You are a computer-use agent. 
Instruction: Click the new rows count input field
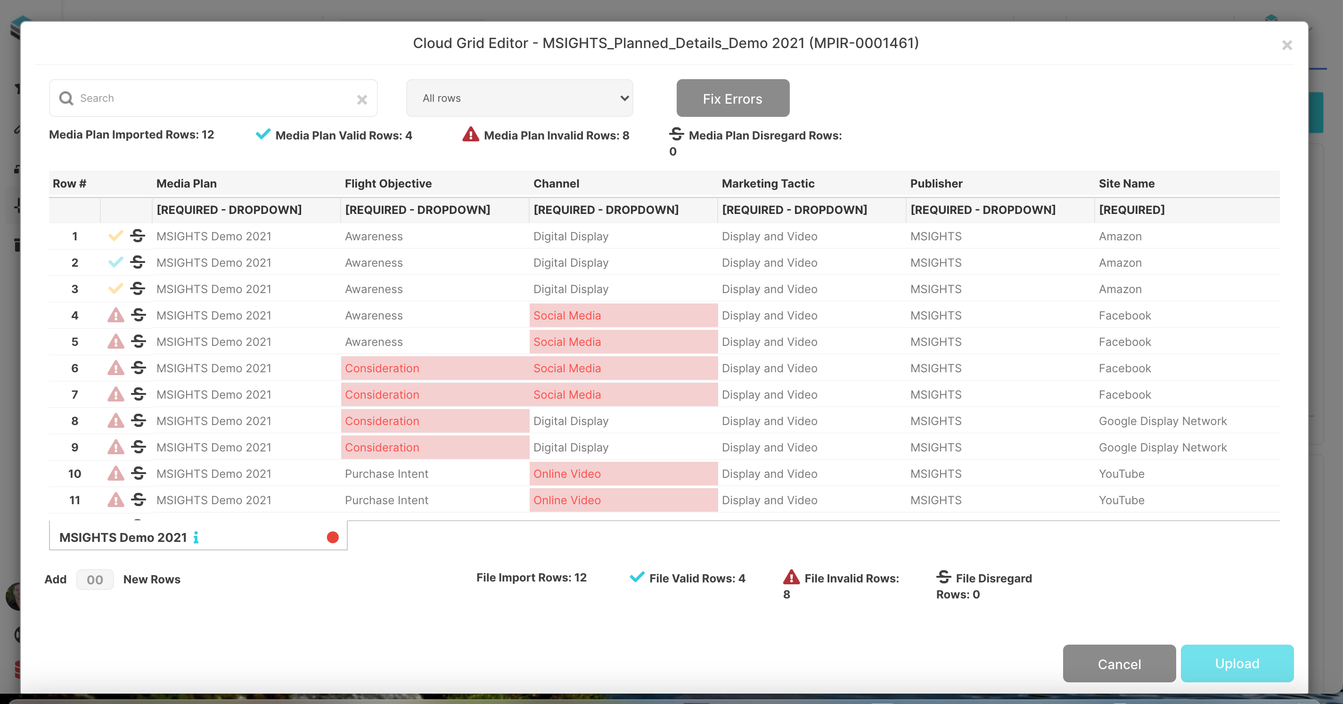[x=95, y=580]
